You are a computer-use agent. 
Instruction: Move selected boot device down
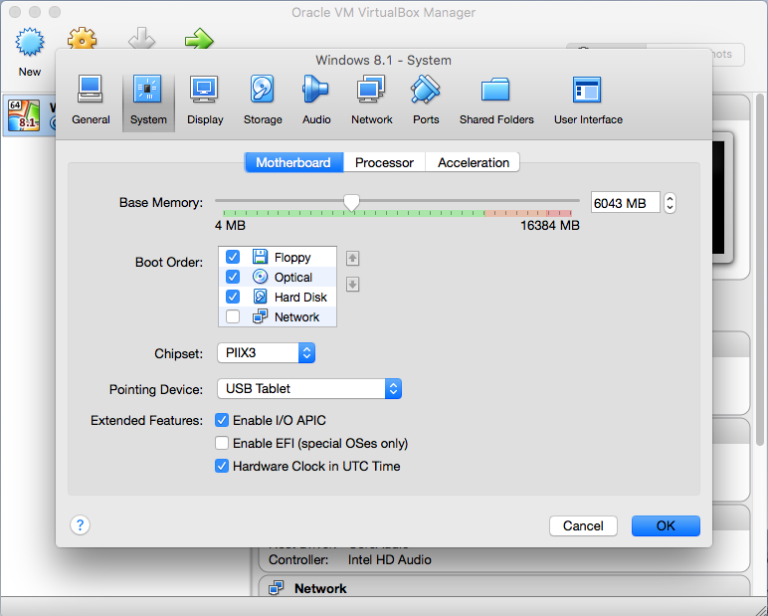click(352, 285)
